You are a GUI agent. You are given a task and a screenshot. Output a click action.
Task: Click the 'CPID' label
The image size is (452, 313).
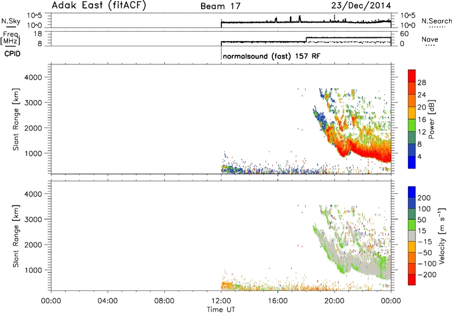[x=12, y=54]
